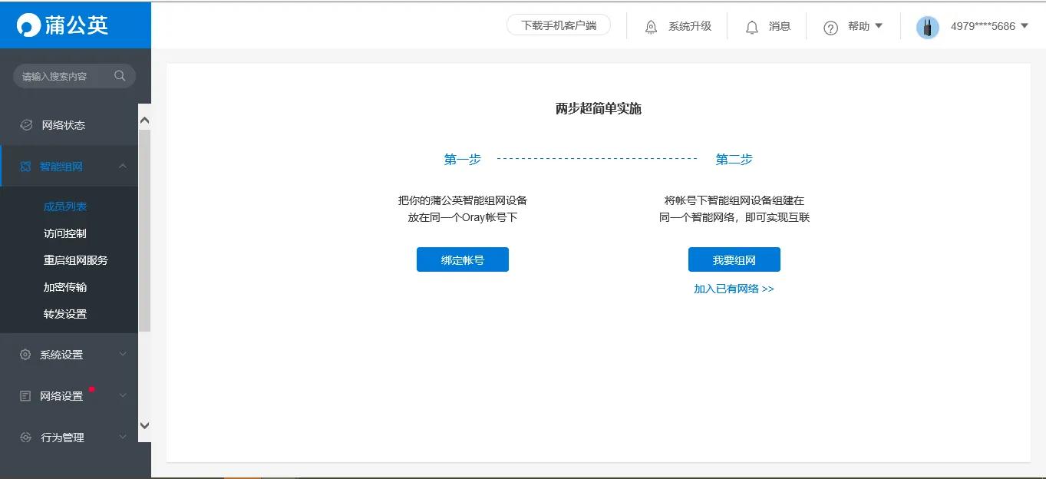Click the search magnifier icon
The width and height of the screenshot is (1046, 479).
click(x=120, y=75)
